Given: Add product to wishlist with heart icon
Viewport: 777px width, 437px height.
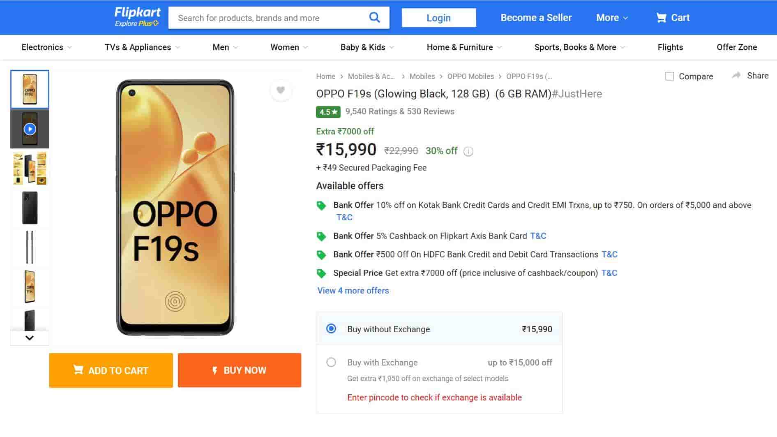Looking at the screenshot, I should pos(281,90).
